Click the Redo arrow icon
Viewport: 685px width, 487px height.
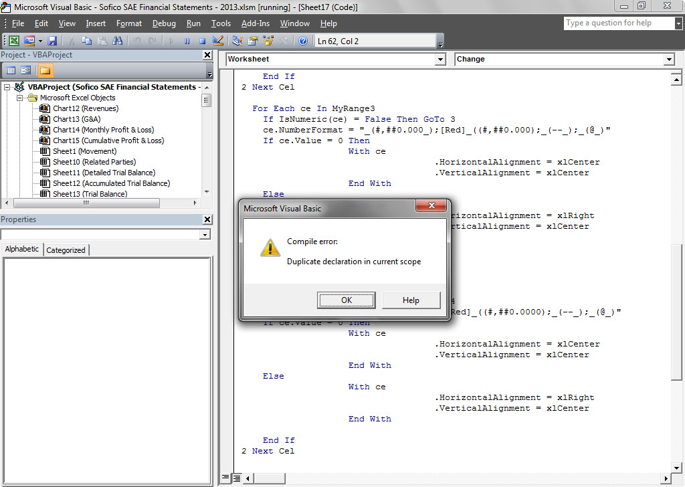[x=152, y=41]
